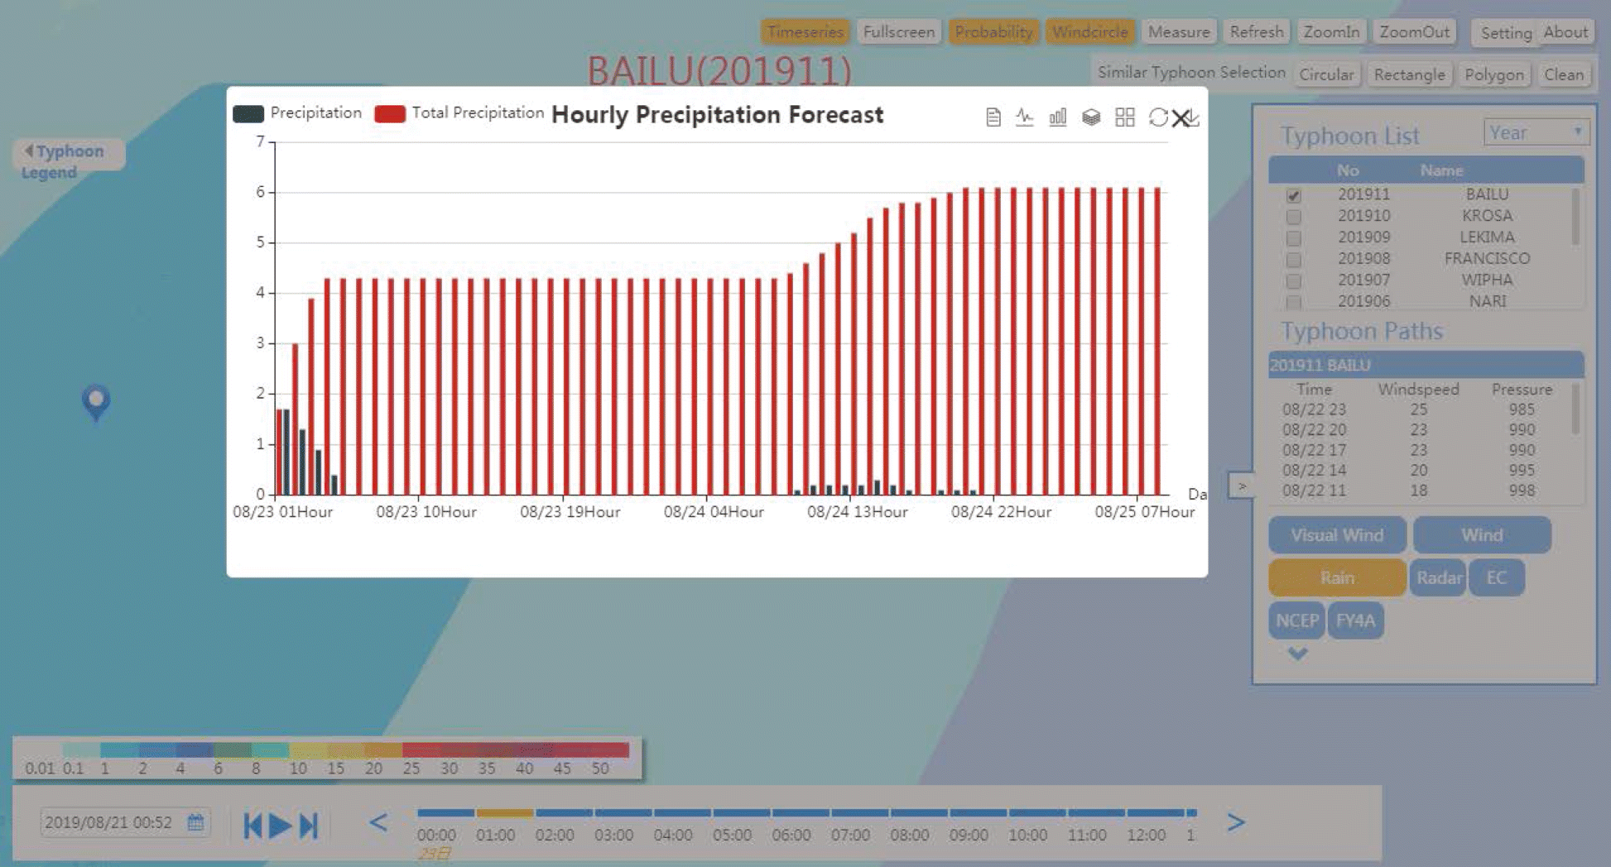Choose Polygon similar typhoon selection
Viewport: 1611px width, 867px height.
[x=1493, y=74]
